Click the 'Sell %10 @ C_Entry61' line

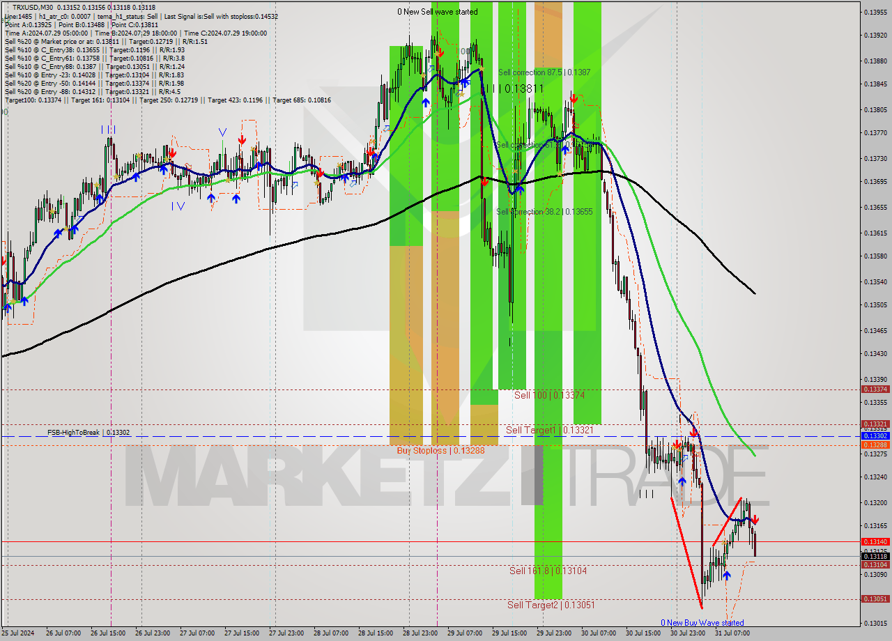[94, 58]
